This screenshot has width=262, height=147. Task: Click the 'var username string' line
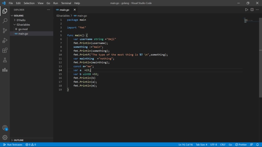(95, 39)
